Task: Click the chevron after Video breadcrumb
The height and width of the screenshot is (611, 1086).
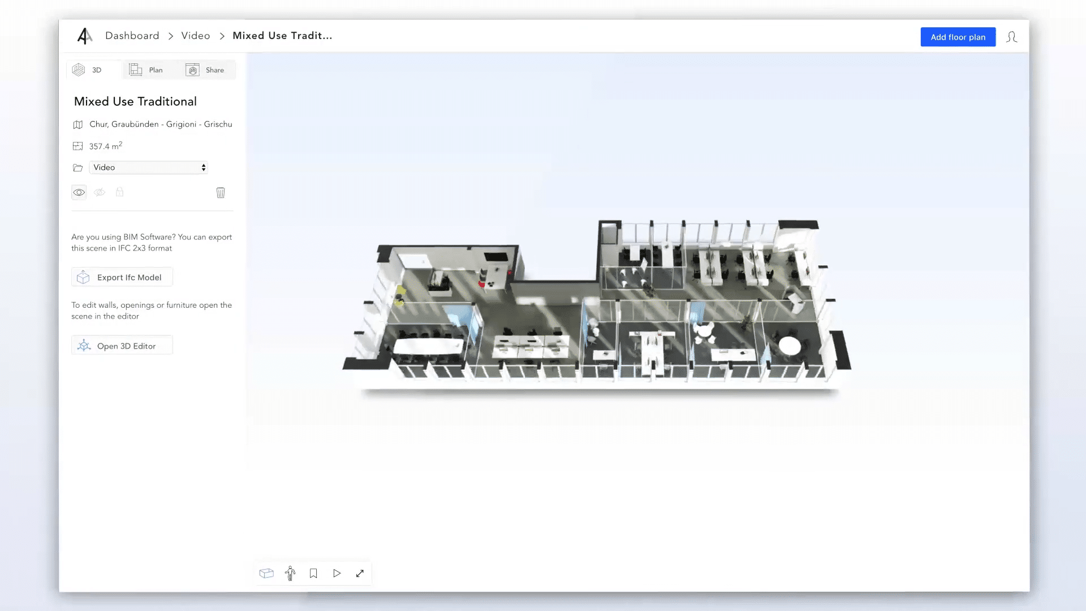Action: [x=222, y=36]
